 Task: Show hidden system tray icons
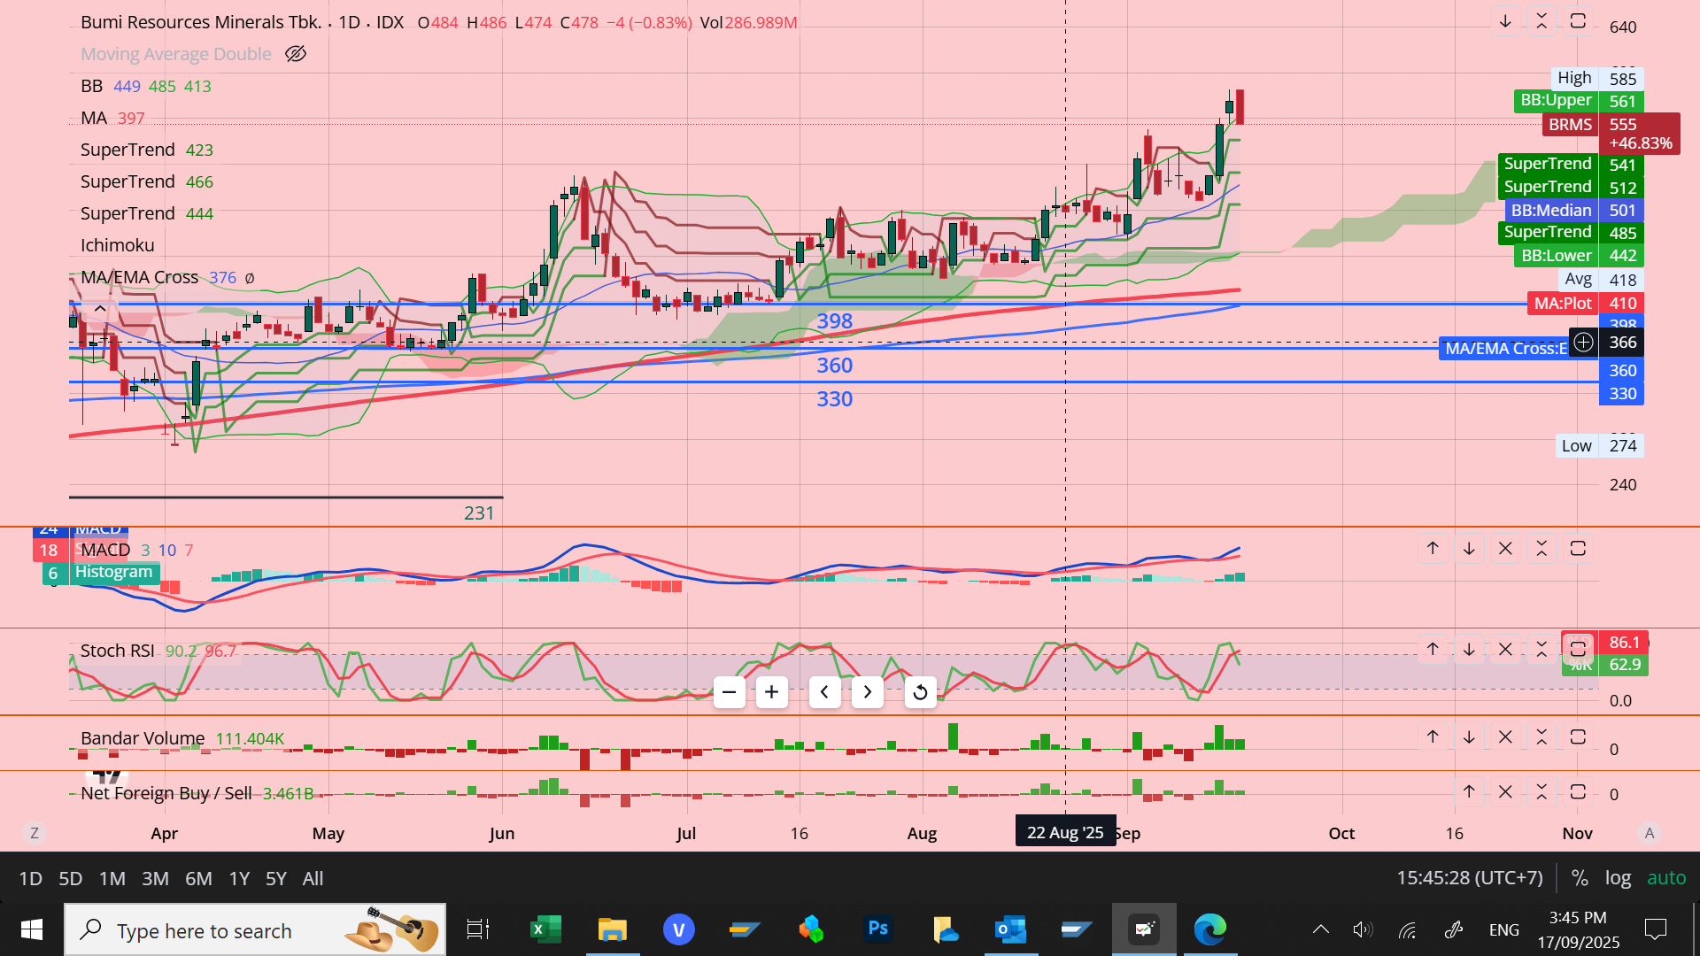coord(1320,929)
